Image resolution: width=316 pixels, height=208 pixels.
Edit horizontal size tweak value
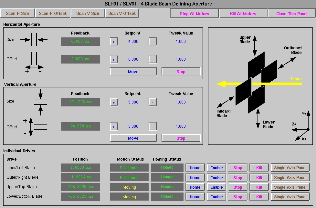click(181, 42)
